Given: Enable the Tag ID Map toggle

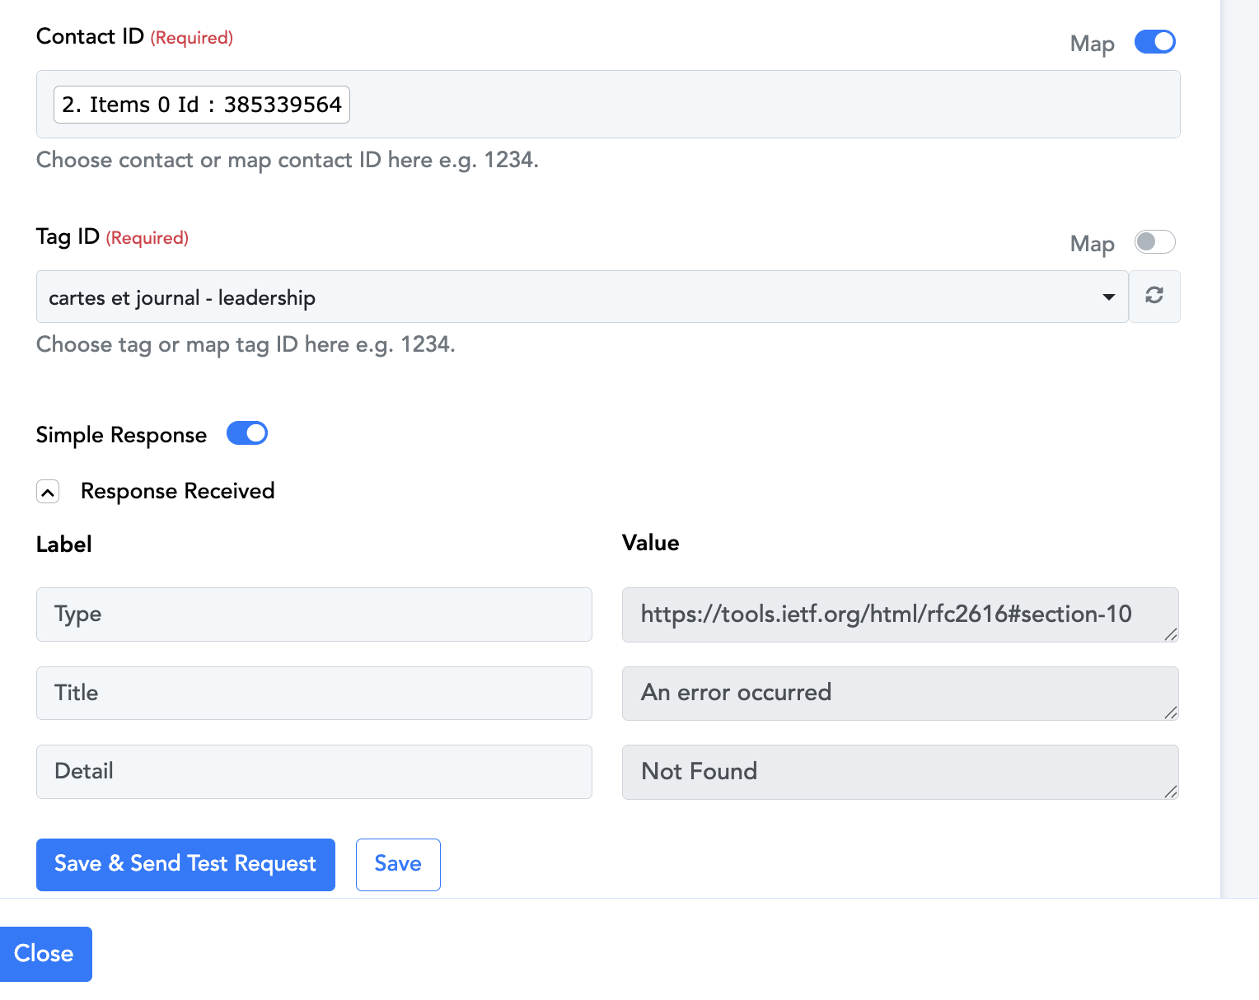Looking at the screenshot, I should tap(1154, 242).
